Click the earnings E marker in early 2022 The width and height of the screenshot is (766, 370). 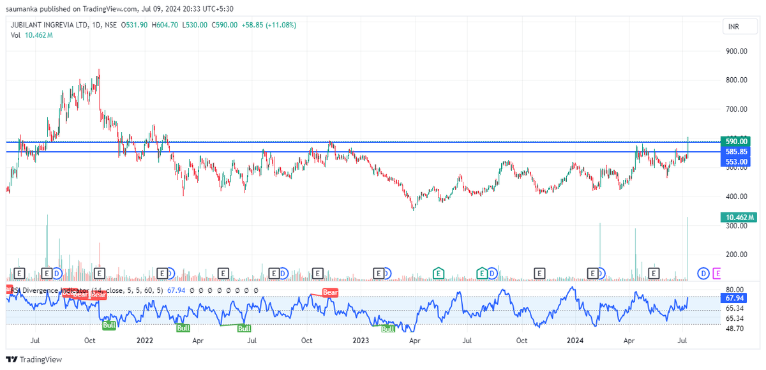click(162, 273)
